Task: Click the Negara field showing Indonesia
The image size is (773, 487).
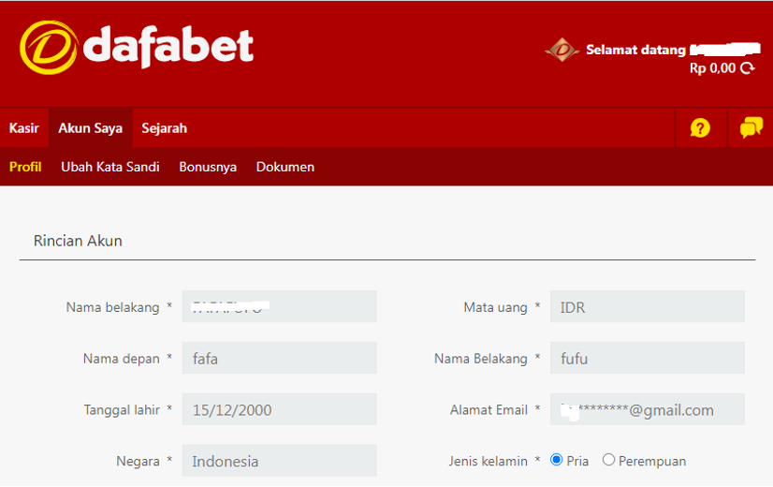Action: click(x=280, y=461)
